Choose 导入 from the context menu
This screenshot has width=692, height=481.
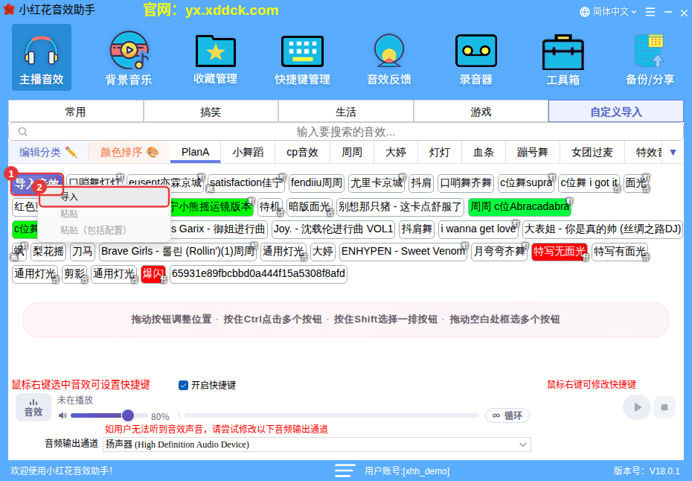(x=104, y=197)
